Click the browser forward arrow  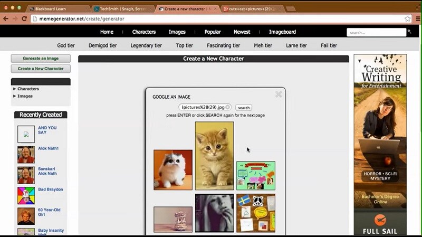pos(15,18)
